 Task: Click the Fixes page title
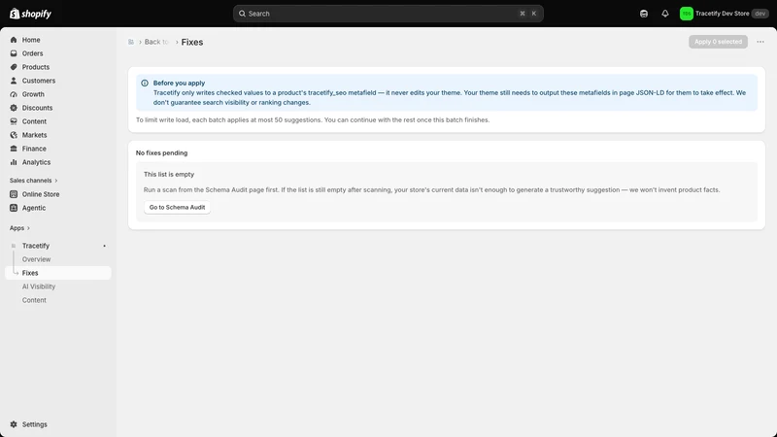pos(192,42)
